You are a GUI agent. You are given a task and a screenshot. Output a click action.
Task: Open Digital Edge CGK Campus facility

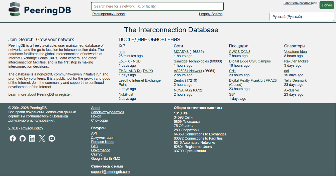tap(250, 61)
